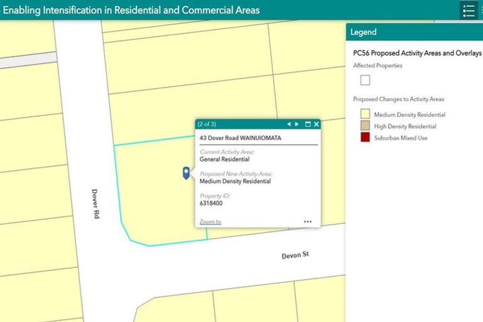
Task: Open the partially visible layer list icon
Action: coord(481,10)
